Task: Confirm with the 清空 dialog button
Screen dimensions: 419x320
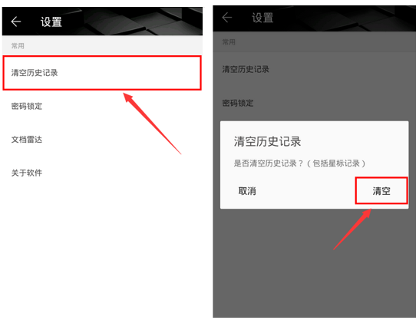Action: click(x=381, y=191)
